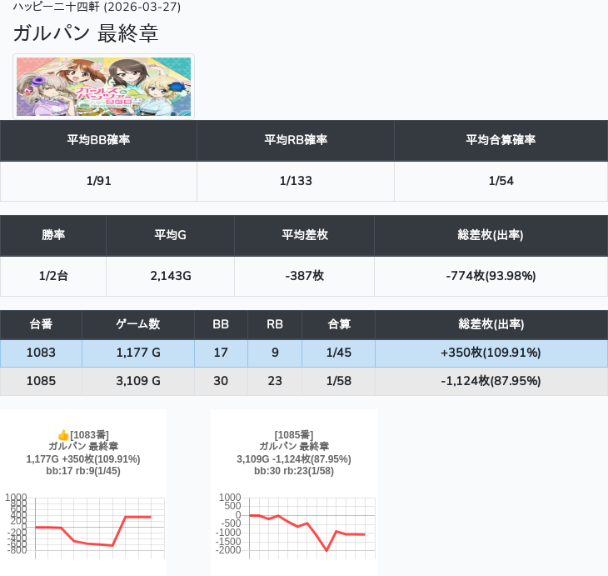Select machine number 1085 cell
Screen dimensions: 608x576
pos(41,381)
